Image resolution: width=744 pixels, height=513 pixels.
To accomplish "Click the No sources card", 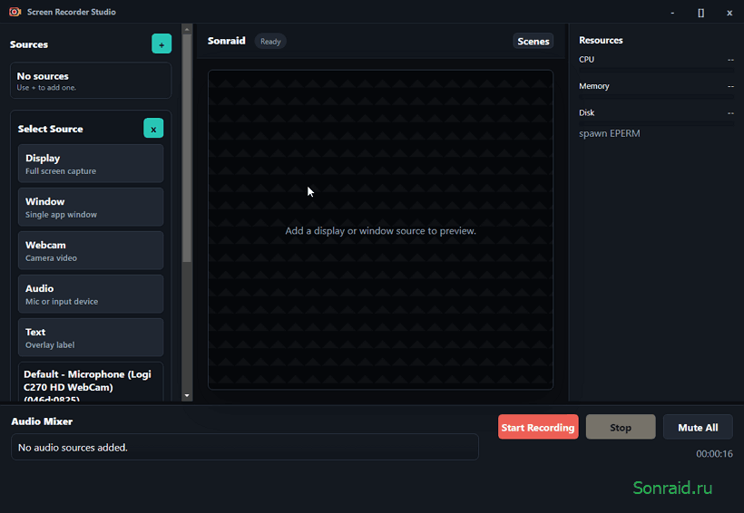I will tap(91, 81).
